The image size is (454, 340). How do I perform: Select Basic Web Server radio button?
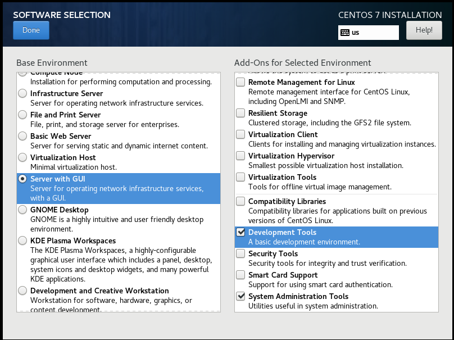pyautogui.click(x=22, y=136)
